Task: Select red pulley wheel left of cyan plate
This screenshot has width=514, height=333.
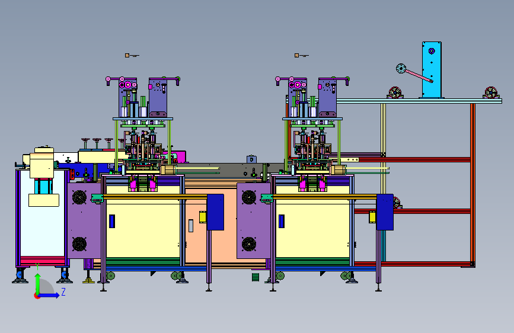Action: [x=395, y=92]
